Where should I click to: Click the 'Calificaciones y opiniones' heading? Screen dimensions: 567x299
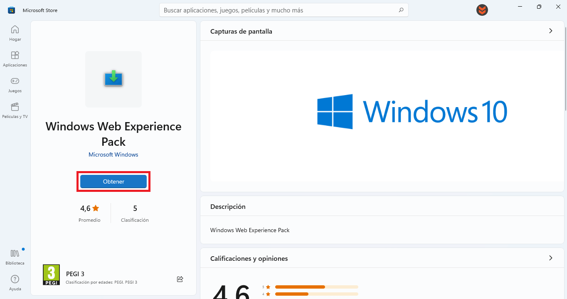coord(249,258)
